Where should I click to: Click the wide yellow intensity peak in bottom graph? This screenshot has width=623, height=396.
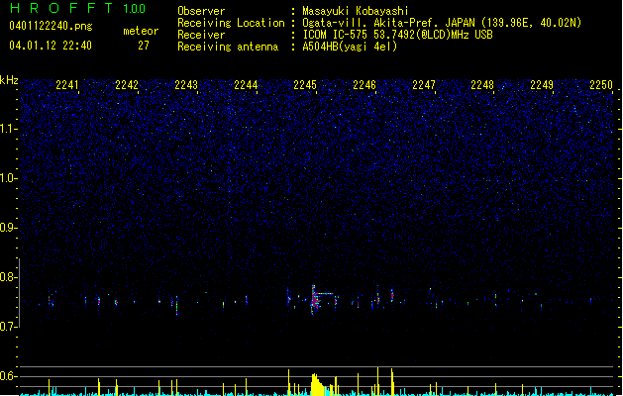click(317, 384)
